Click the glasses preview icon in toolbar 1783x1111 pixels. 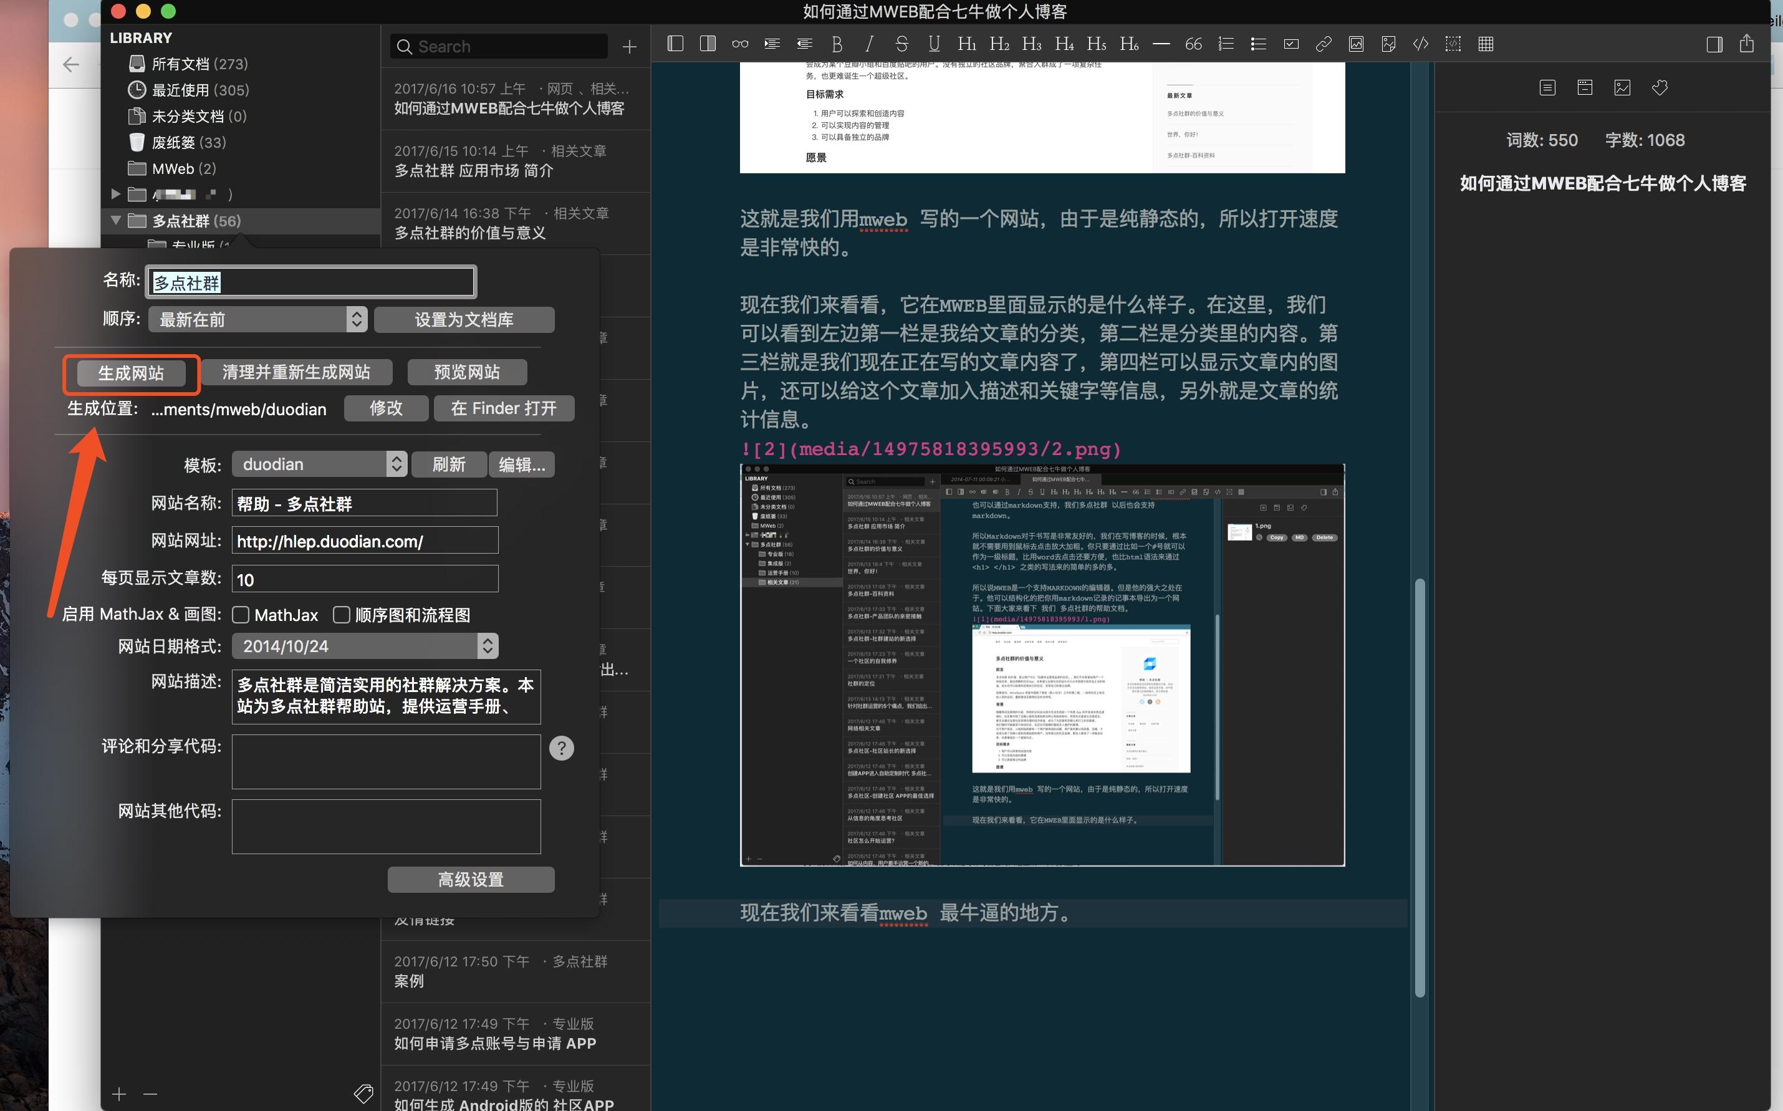[740, 44]
